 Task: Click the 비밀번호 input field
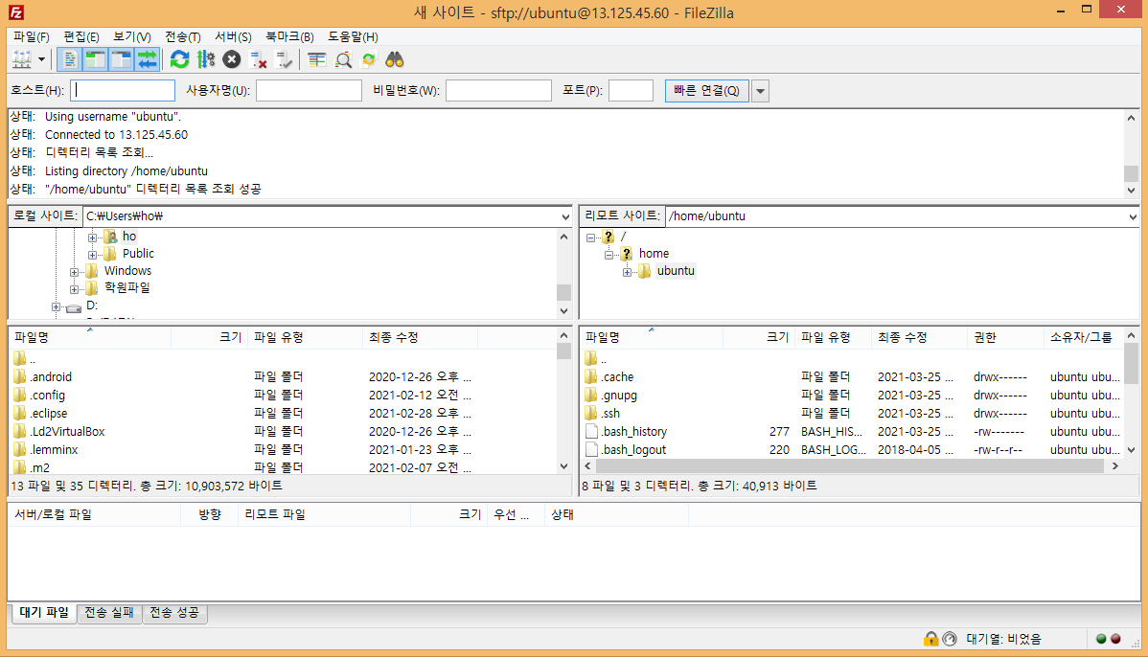click(x=498, y=90)
